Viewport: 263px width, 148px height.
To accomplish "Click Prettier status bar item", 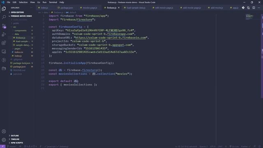I will 246,146.
